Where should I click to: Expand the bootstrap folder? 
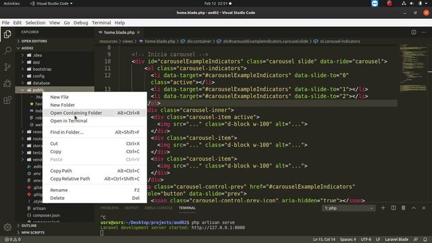42,69
